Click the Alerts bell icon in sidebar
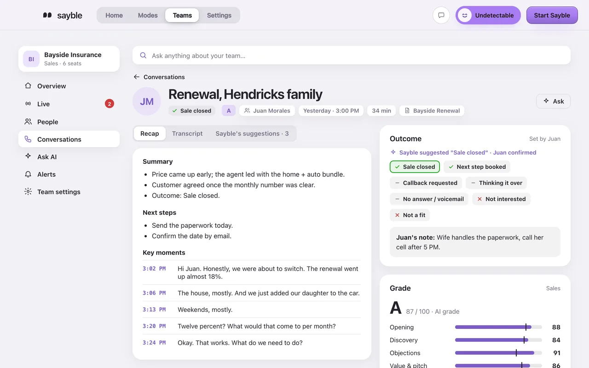Screen dimensions: 589x368 point(28,174)
